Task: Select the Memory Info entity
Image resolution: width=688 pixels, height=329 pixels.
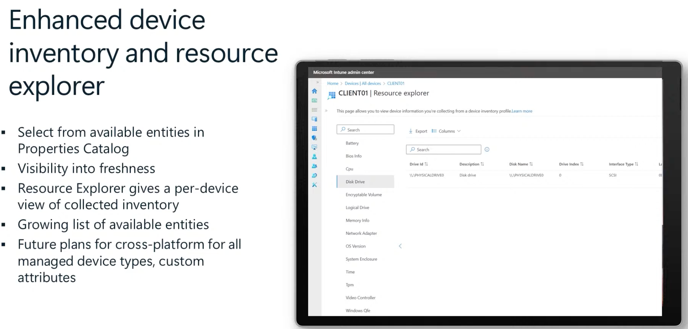Action: click(365, 220)
